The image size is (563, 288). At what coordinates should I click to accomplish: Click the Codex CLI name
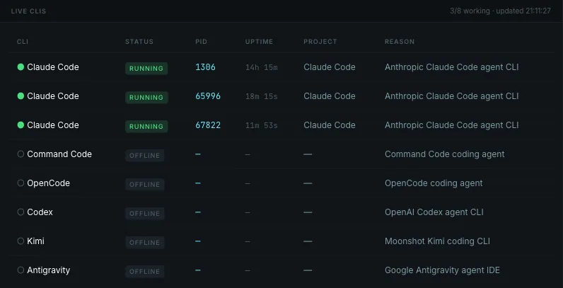point(40,212)
